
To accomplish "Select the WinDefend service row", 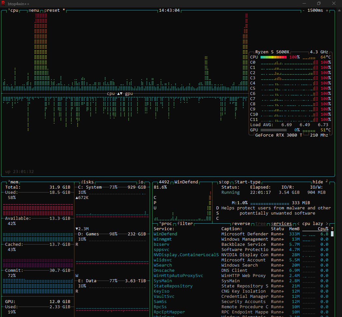I will coord(241,234).
